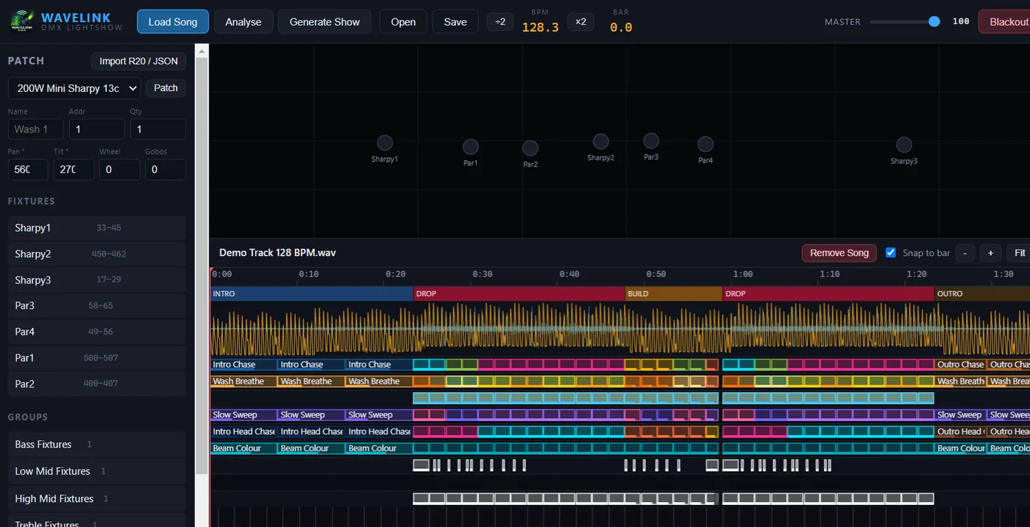Select the Par1 fixture dot on stage
Image resolution: width=1030 pixels, height=527 pixels.
(471, 147)
